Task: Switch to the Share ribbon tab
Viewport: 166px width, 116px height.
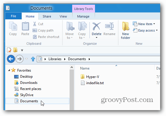Action: point(47,16)
